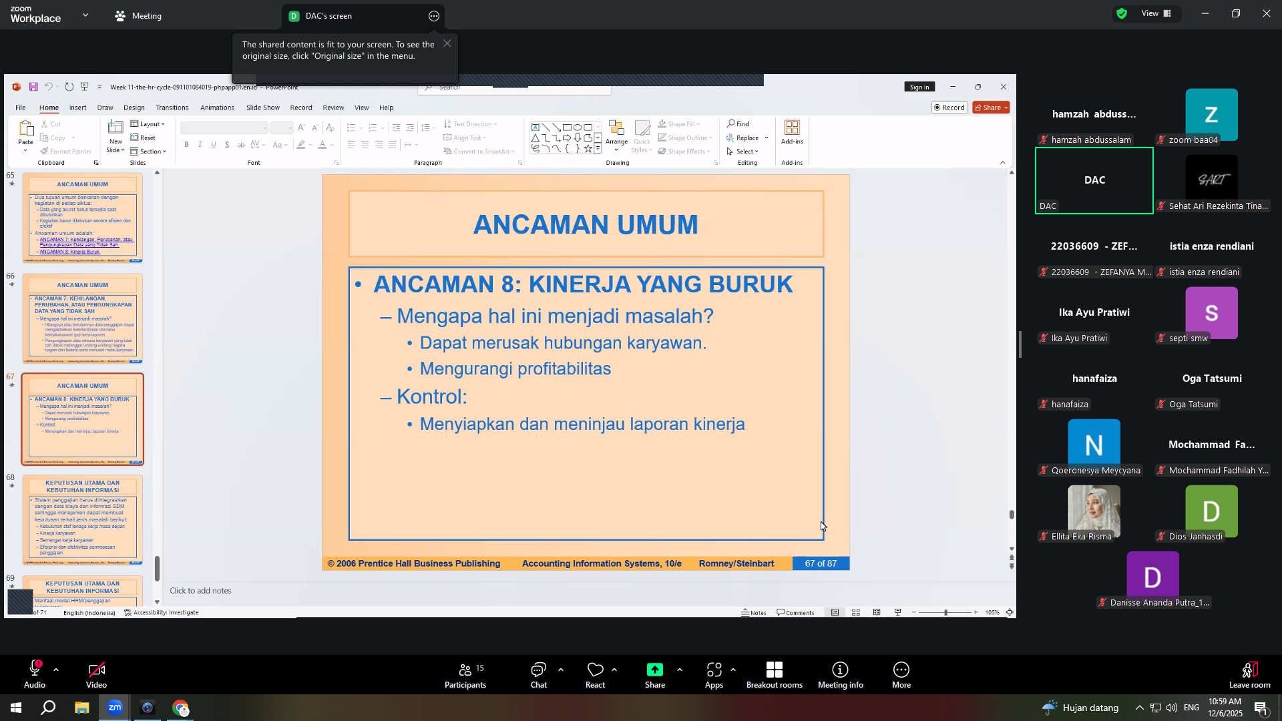Open Breakout rooms
Image resolution: width=1282 pixels, height=721 pixels.
[775, 674]
